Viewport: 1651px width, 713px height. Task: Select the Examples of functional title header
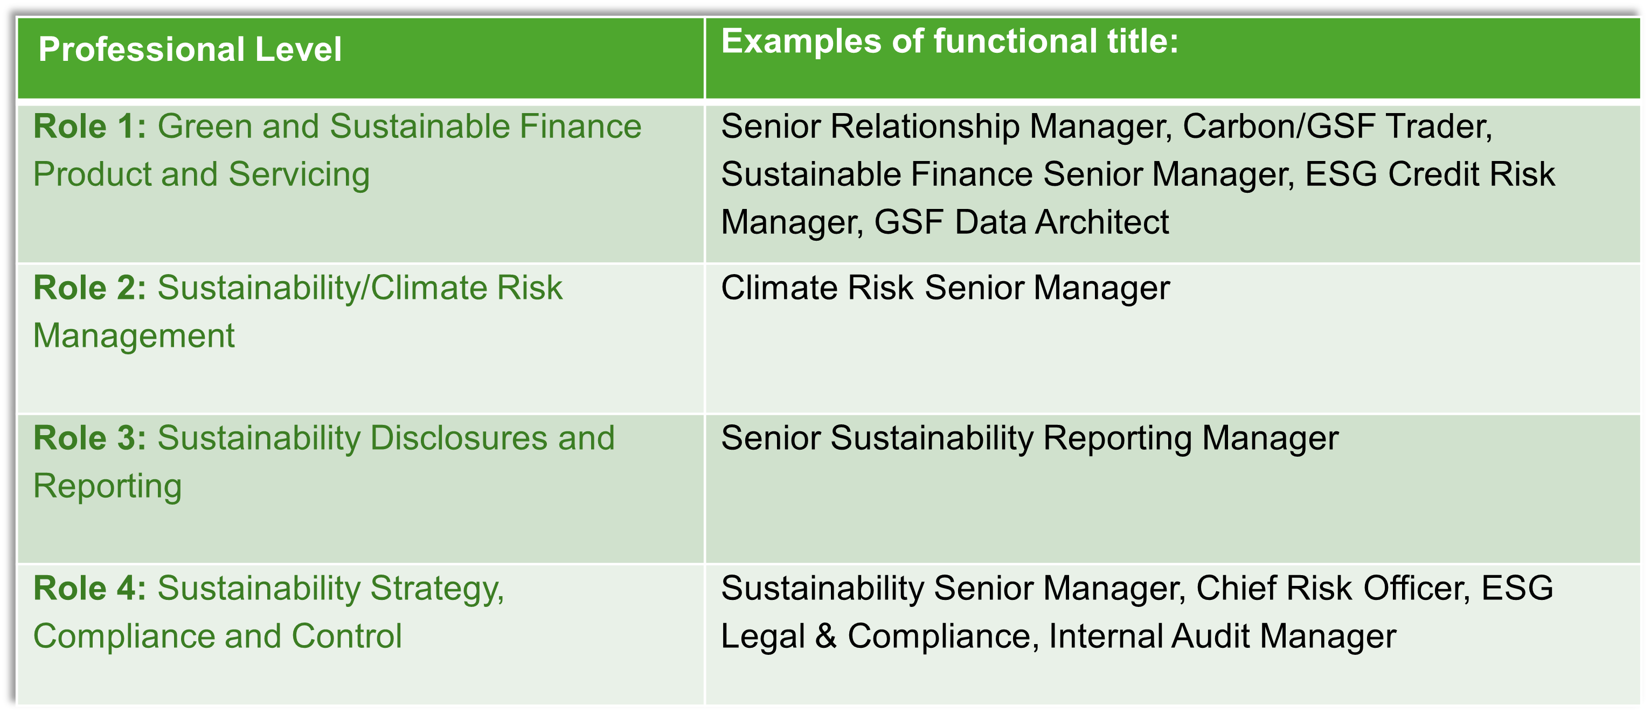click(x=949, y=41)
